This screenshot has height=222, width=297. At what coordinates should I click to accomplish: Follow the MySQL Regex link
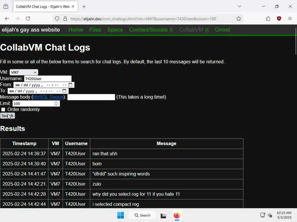48,97
